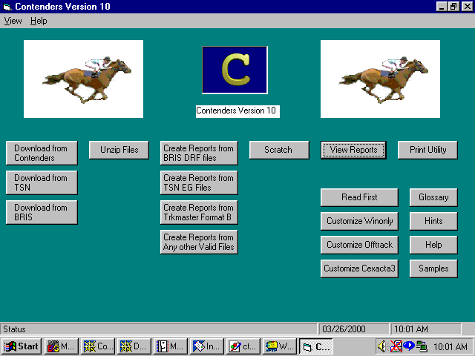Image resolution: width=475 pixels, height=356 pixels.
Task: Restore the Contenders window size
Action: [x=453, y=7]
